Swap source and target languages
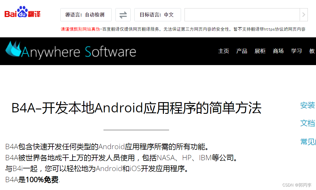The width and height of the screenshot is (316, 190). (x=123, y=15)
